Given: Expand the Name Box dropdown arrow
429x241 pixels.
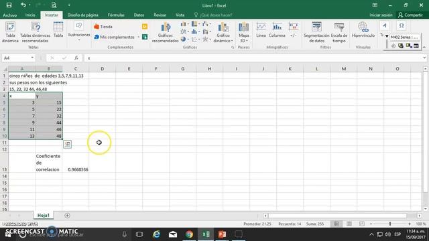Looking at the screenshot, I should [x=32, y=58].
